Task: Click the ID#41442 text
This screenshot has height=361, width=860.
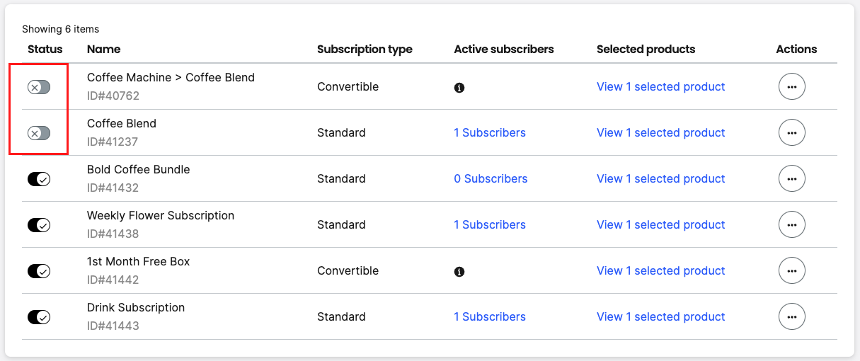Action: 113,280
